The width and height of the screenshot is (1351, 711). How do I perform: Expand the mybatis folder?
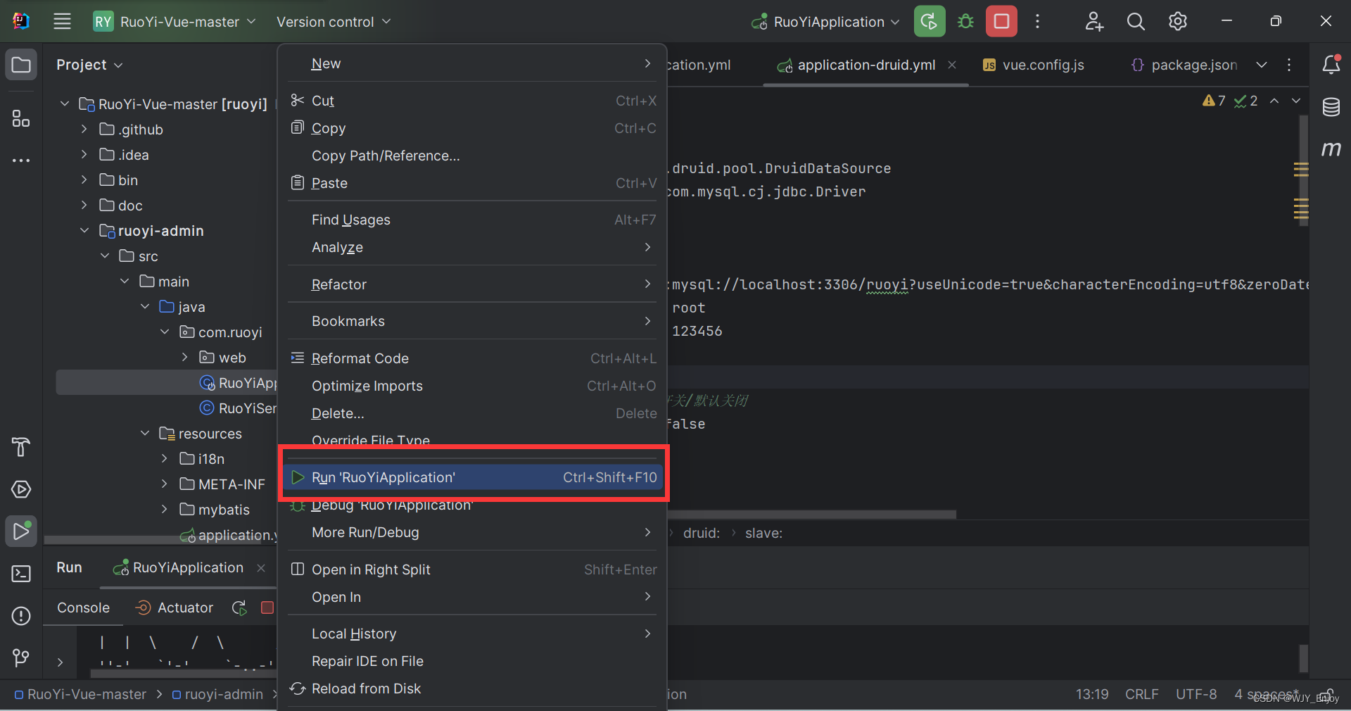tap(165, 510)
